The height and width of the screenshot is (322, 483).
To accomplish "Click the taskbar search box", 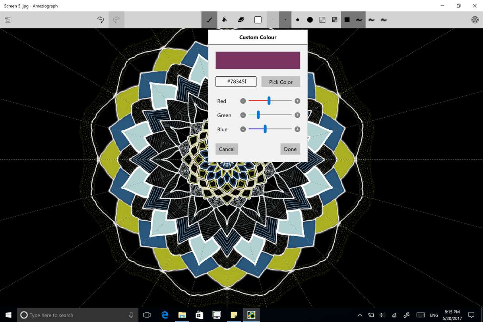I will click(x=77, y=315).
